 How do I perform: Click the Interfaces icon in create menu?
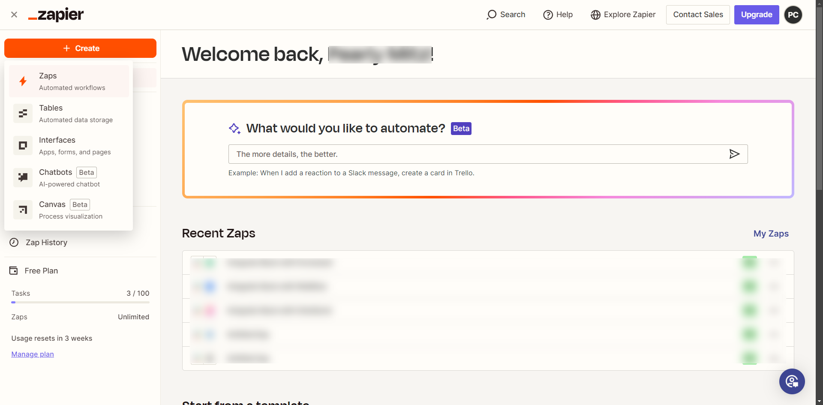click(23, 146)
